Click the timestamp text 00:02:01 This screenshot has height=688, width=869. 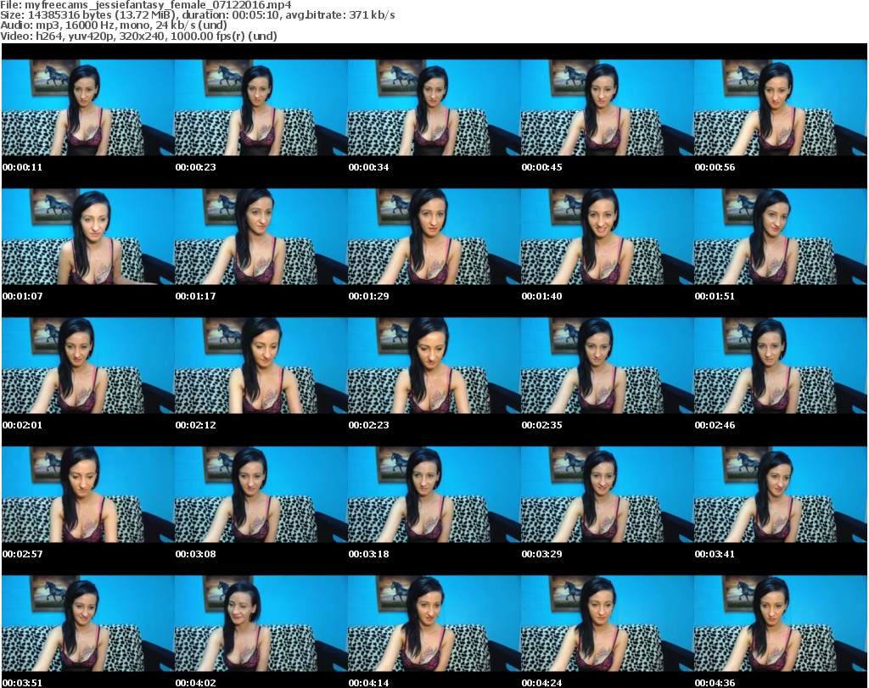[22, 425]
